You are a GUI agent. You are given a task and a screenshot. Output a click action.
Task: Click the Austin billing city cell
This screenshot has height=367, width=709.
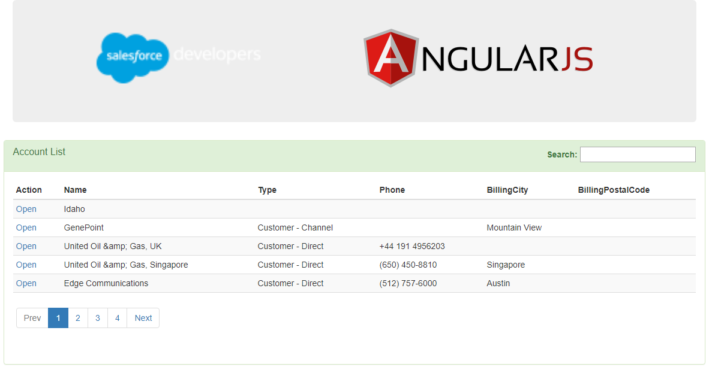[498, 283]
